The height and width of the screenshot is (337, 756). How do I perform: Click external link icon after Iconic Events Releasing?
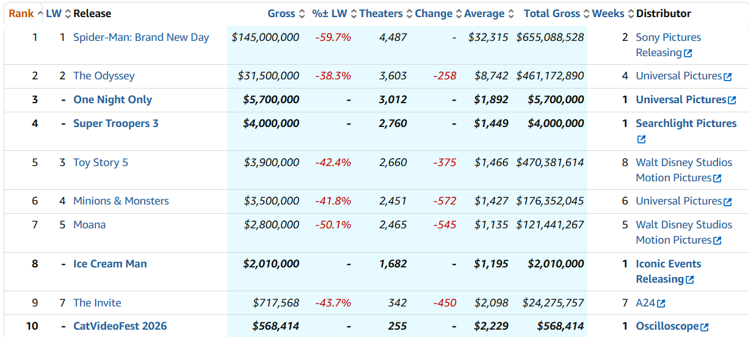690,280
